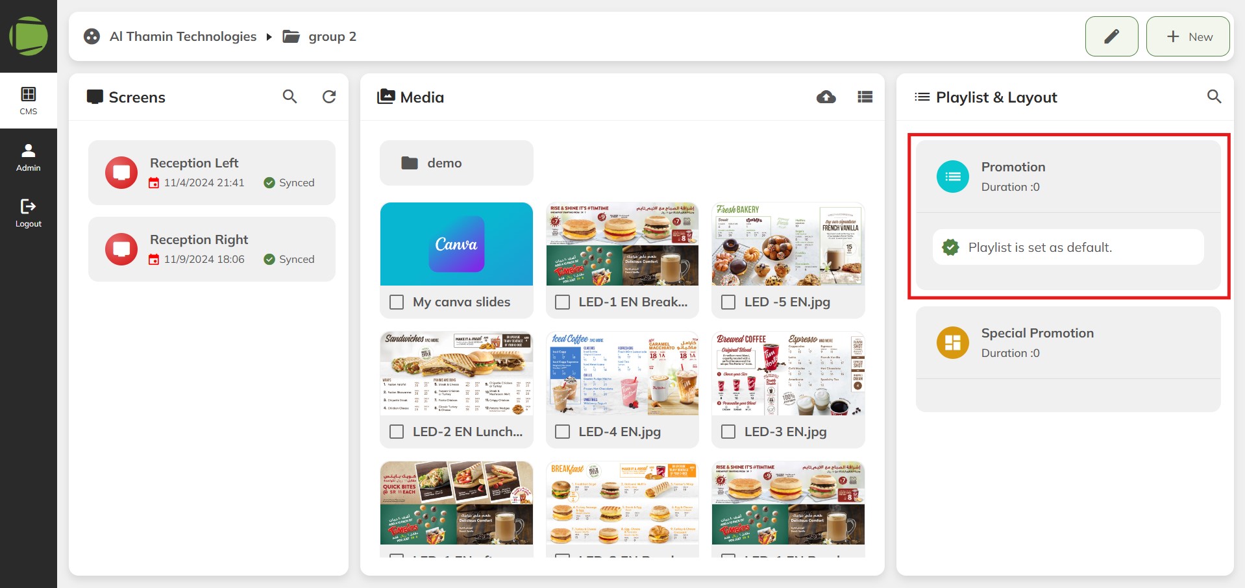Click the red Reception Right screen icon
The height and width of the screenshot is (588, 1245).
[x=121, y=249]
